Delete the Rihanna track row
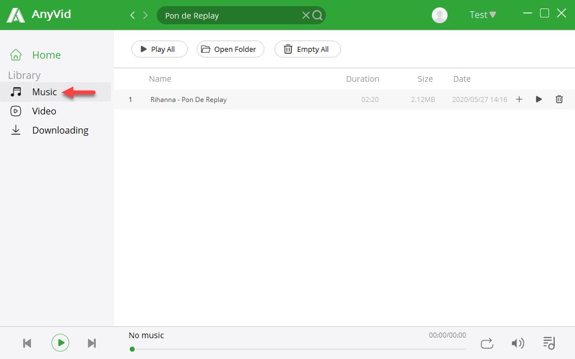Viewport: 575px width, 359px height. coord(559,99)
